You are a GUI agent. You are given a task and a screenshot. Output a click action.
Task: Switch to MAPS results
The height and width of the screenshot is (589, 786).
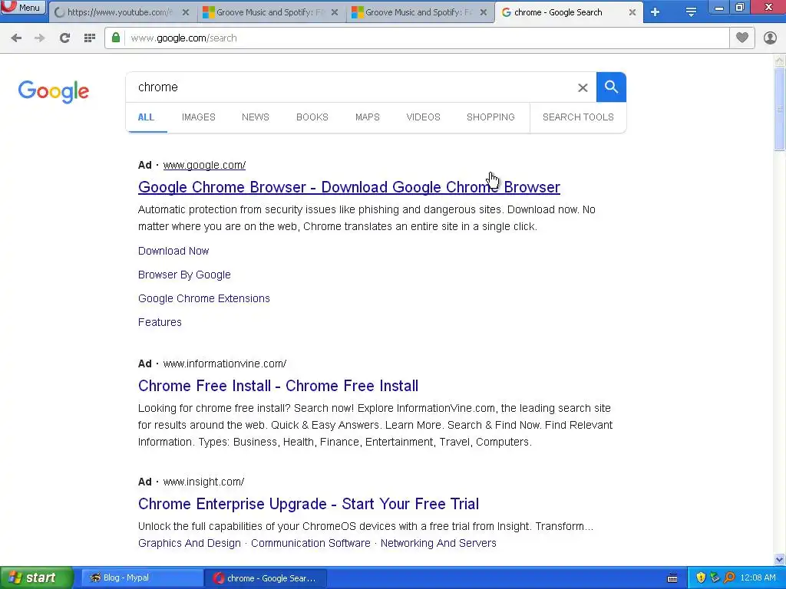(x=368, y=117)
